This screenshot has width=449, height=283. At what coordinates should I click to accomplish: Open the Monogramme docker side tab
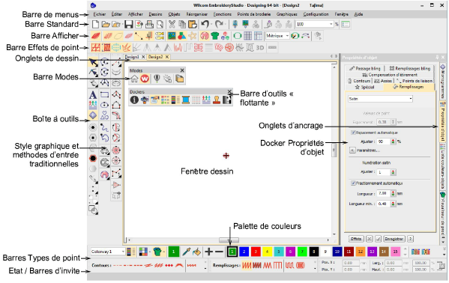click(x=443, y=81)
